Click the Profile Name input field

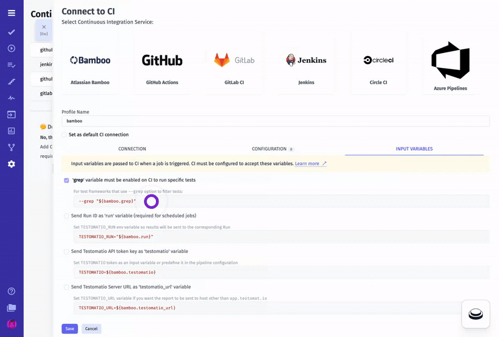275,121
